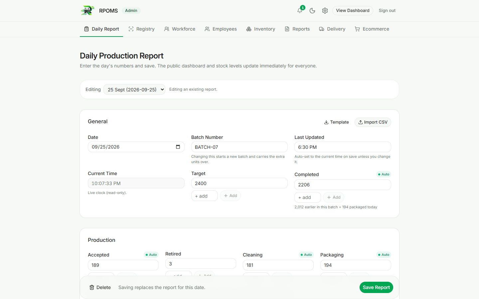Image resolution: width=479 pixels, height=299 pixels.
Task: Go to the Inventory tab
Action: coord(260,29)
